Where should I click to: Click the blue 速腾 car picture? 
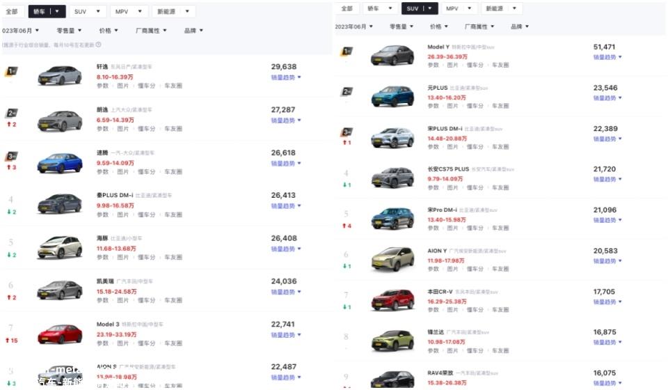(x=60, y=163)
